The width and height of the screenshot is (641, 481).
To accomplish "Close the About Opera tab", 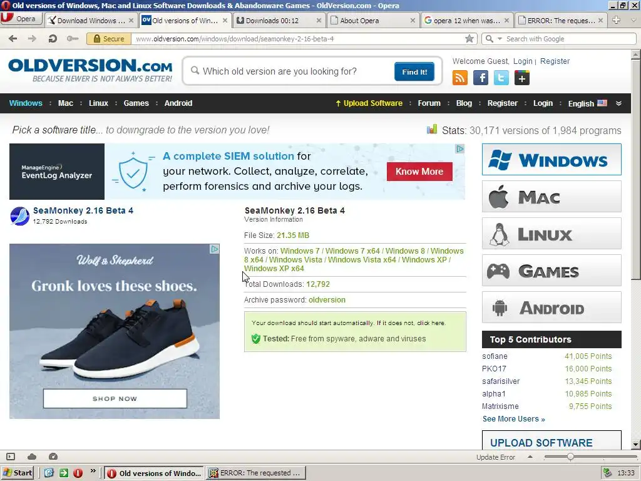I will (x=413, y=21).
